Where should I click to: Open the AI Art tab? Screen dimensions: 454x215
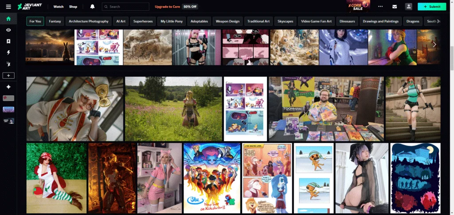[121, 21]
